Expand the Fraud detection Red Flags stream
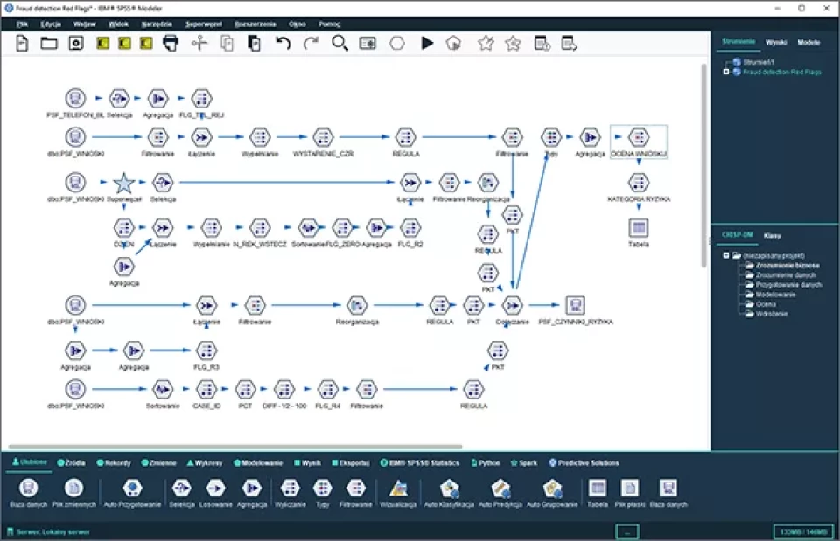This screenshot has height=541, width=840. pos(726,72)
